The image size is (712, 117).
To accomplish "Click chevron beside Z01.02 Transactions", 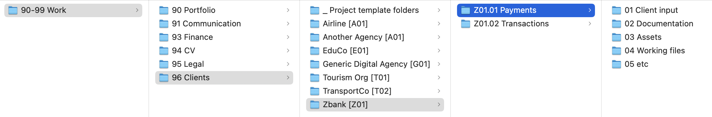I will pyautogui.click(x=590, y=24).
